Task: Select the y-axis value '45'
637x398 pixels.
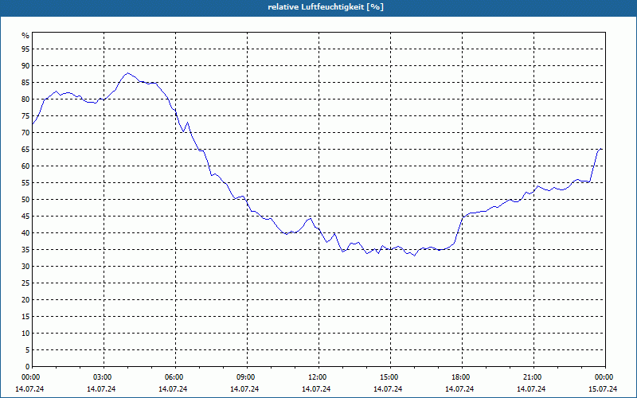Action: click(25, 216)
